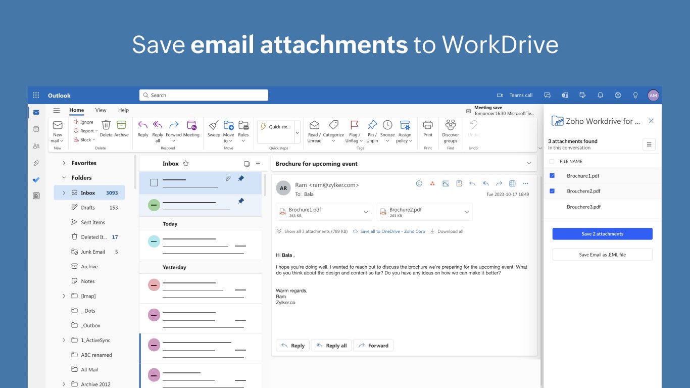
Task: Open the Report menu in ribbon
Action: coord(85,131)
